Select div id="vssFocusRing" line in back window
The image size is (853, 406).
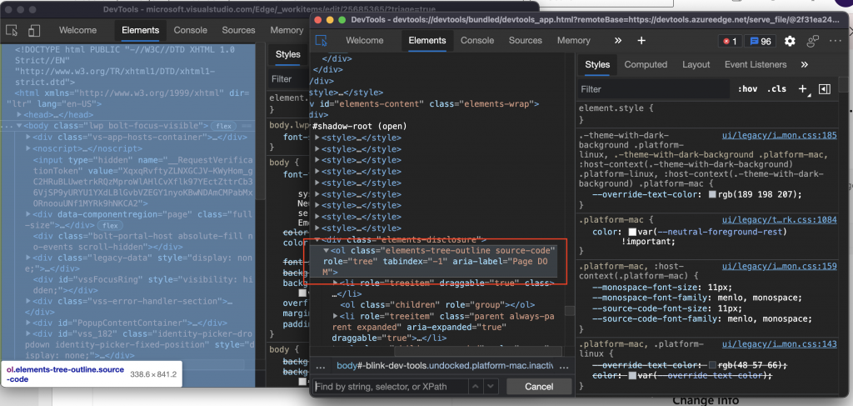point(143,284)
